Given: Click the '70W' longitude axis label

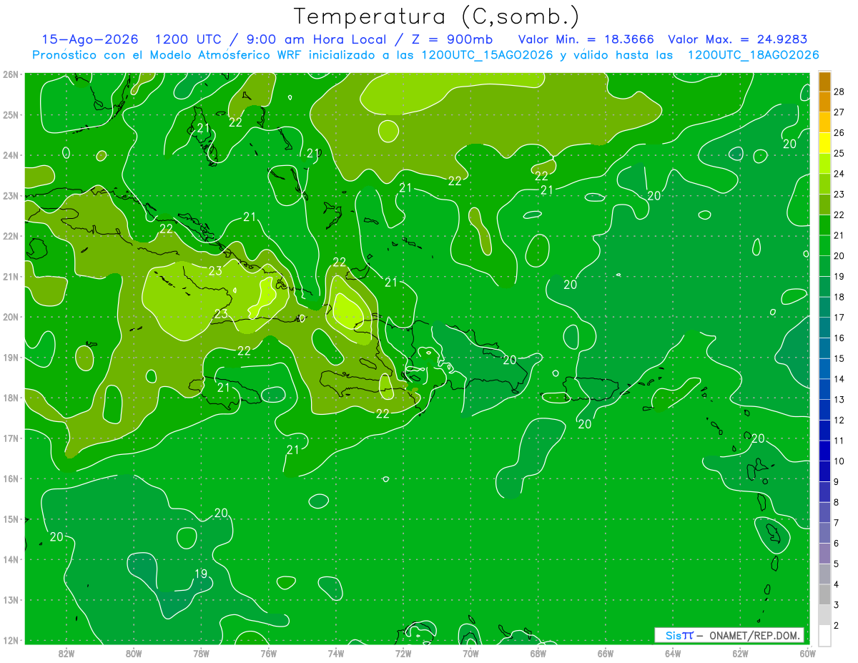Looking at the screenshot, I should (470, 653).
